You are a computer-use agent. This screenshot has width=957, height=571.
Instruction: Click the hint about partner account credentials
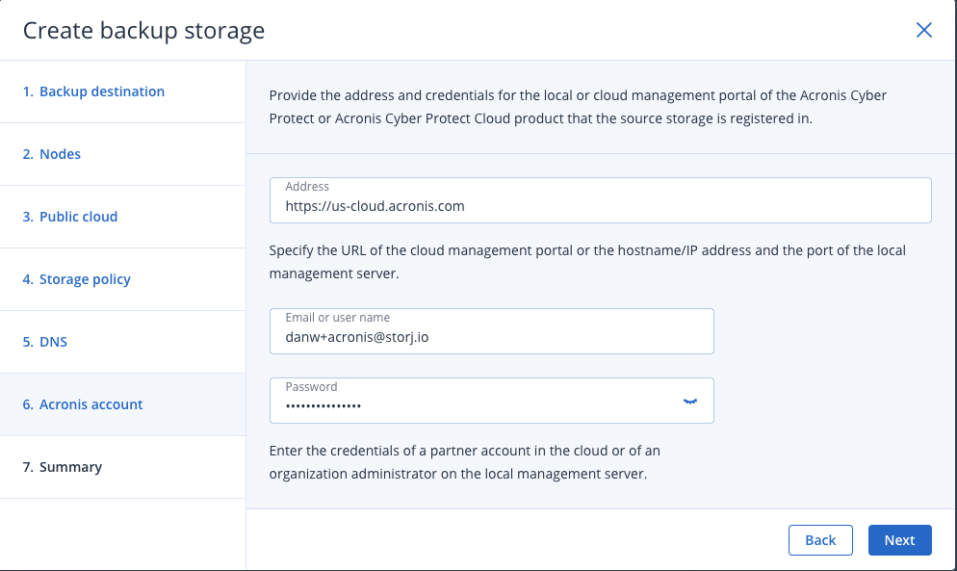[464, 462]
